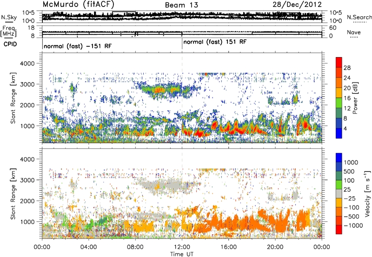Click the gray band of the Velocity colorbar
The image size is (372, 257).
(339, 193)
